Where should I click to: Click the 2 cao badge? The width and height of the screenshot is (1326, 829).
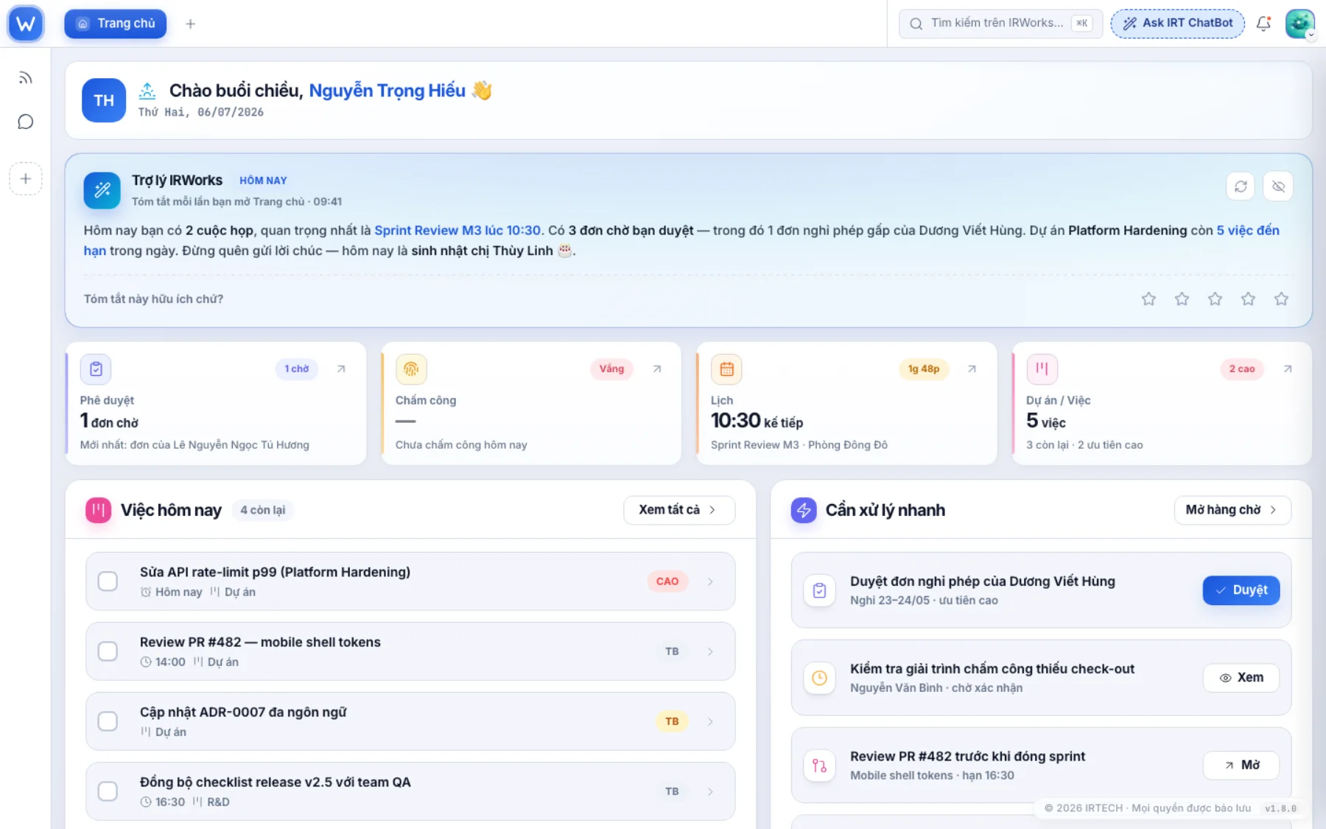tap(1241, 368)
